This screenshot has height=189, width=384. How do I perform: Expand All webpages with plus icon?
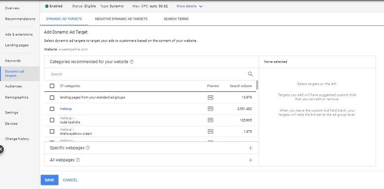click(x=251, y=160)
